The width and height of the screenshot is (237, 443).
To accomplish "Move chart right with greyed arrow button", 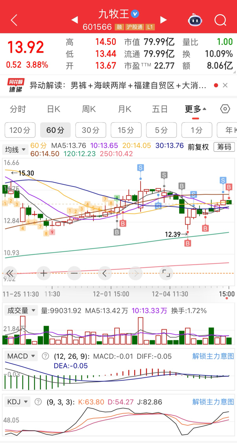I will 135,273.
